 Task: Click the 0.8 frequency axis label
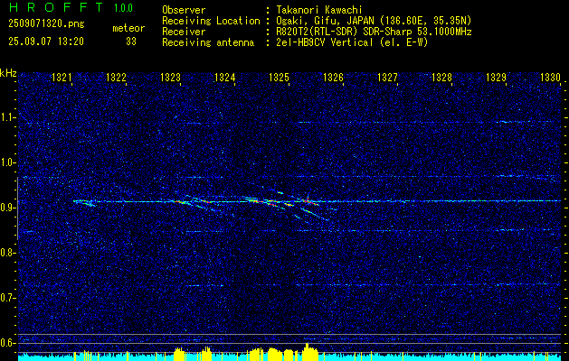click(x=7, y=253)
